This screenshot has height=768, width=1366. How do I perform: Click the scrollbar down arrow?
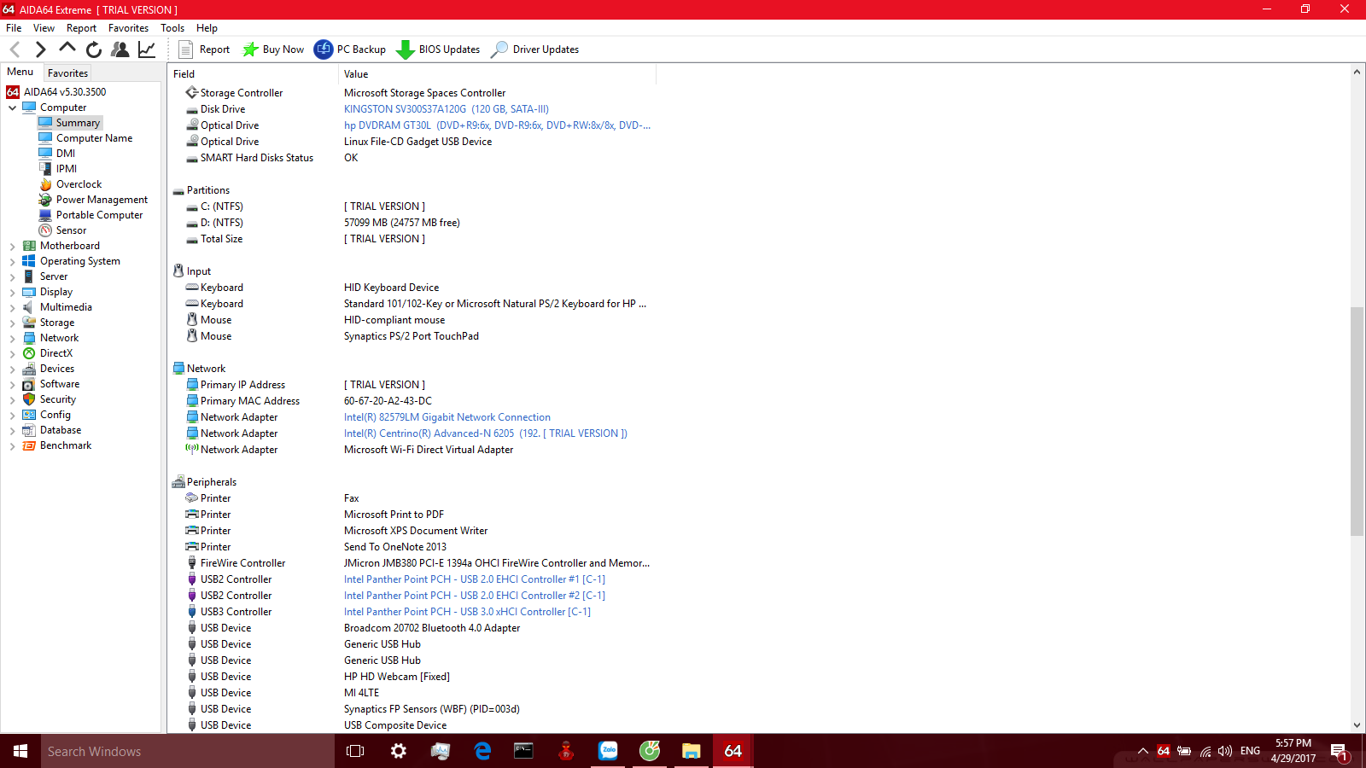point(1357,725)
